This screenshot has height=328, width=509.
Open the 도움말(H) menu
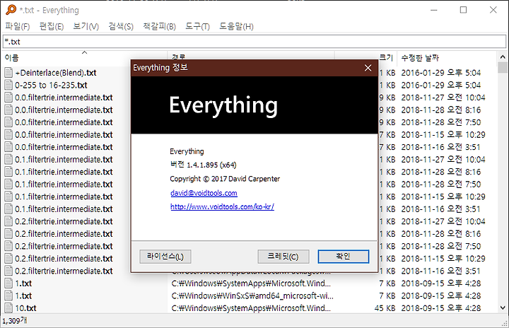pos(236,26)
